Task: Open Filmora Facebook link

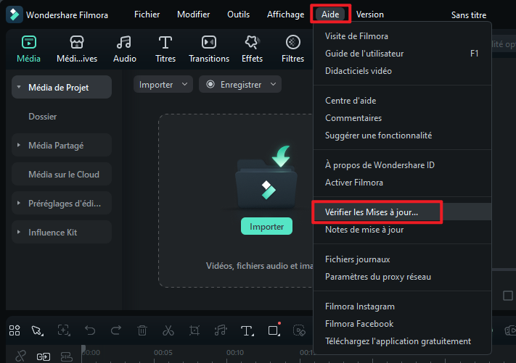Action: coord(402,324)
